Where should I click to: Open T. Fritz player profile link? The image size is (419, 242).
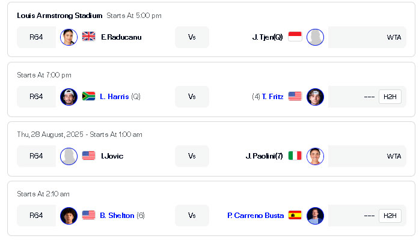coord(272,97)
